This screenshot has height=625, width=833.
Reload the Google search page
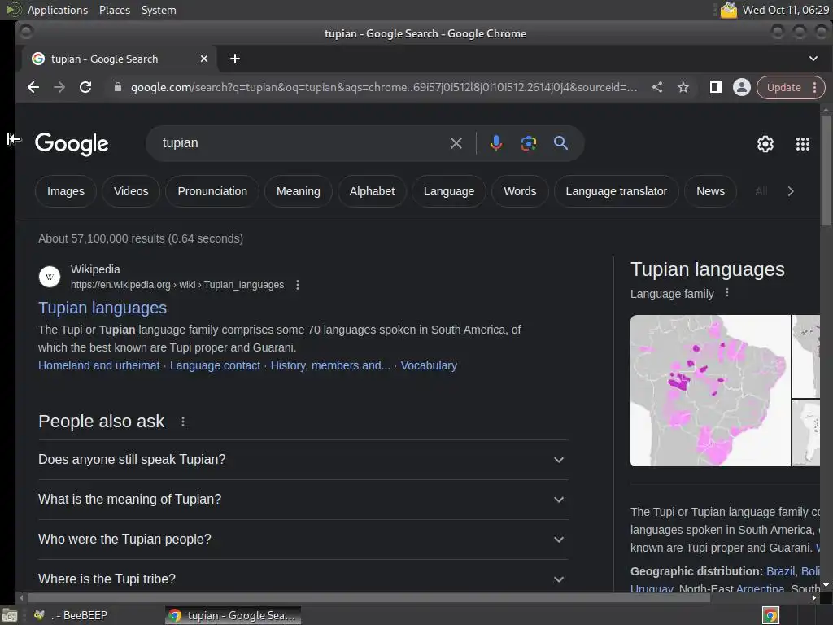point(85,87)
